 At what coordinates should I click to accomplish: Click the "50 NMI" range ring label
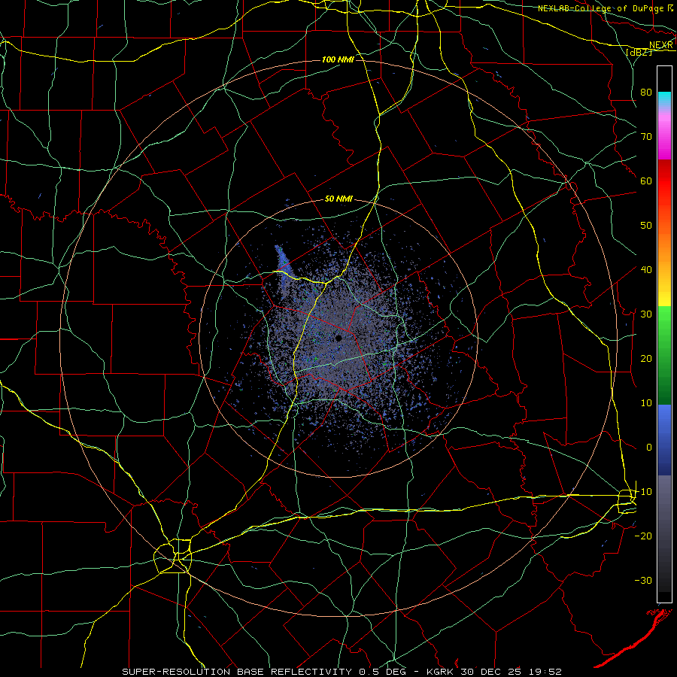click(x=338, y=199)
